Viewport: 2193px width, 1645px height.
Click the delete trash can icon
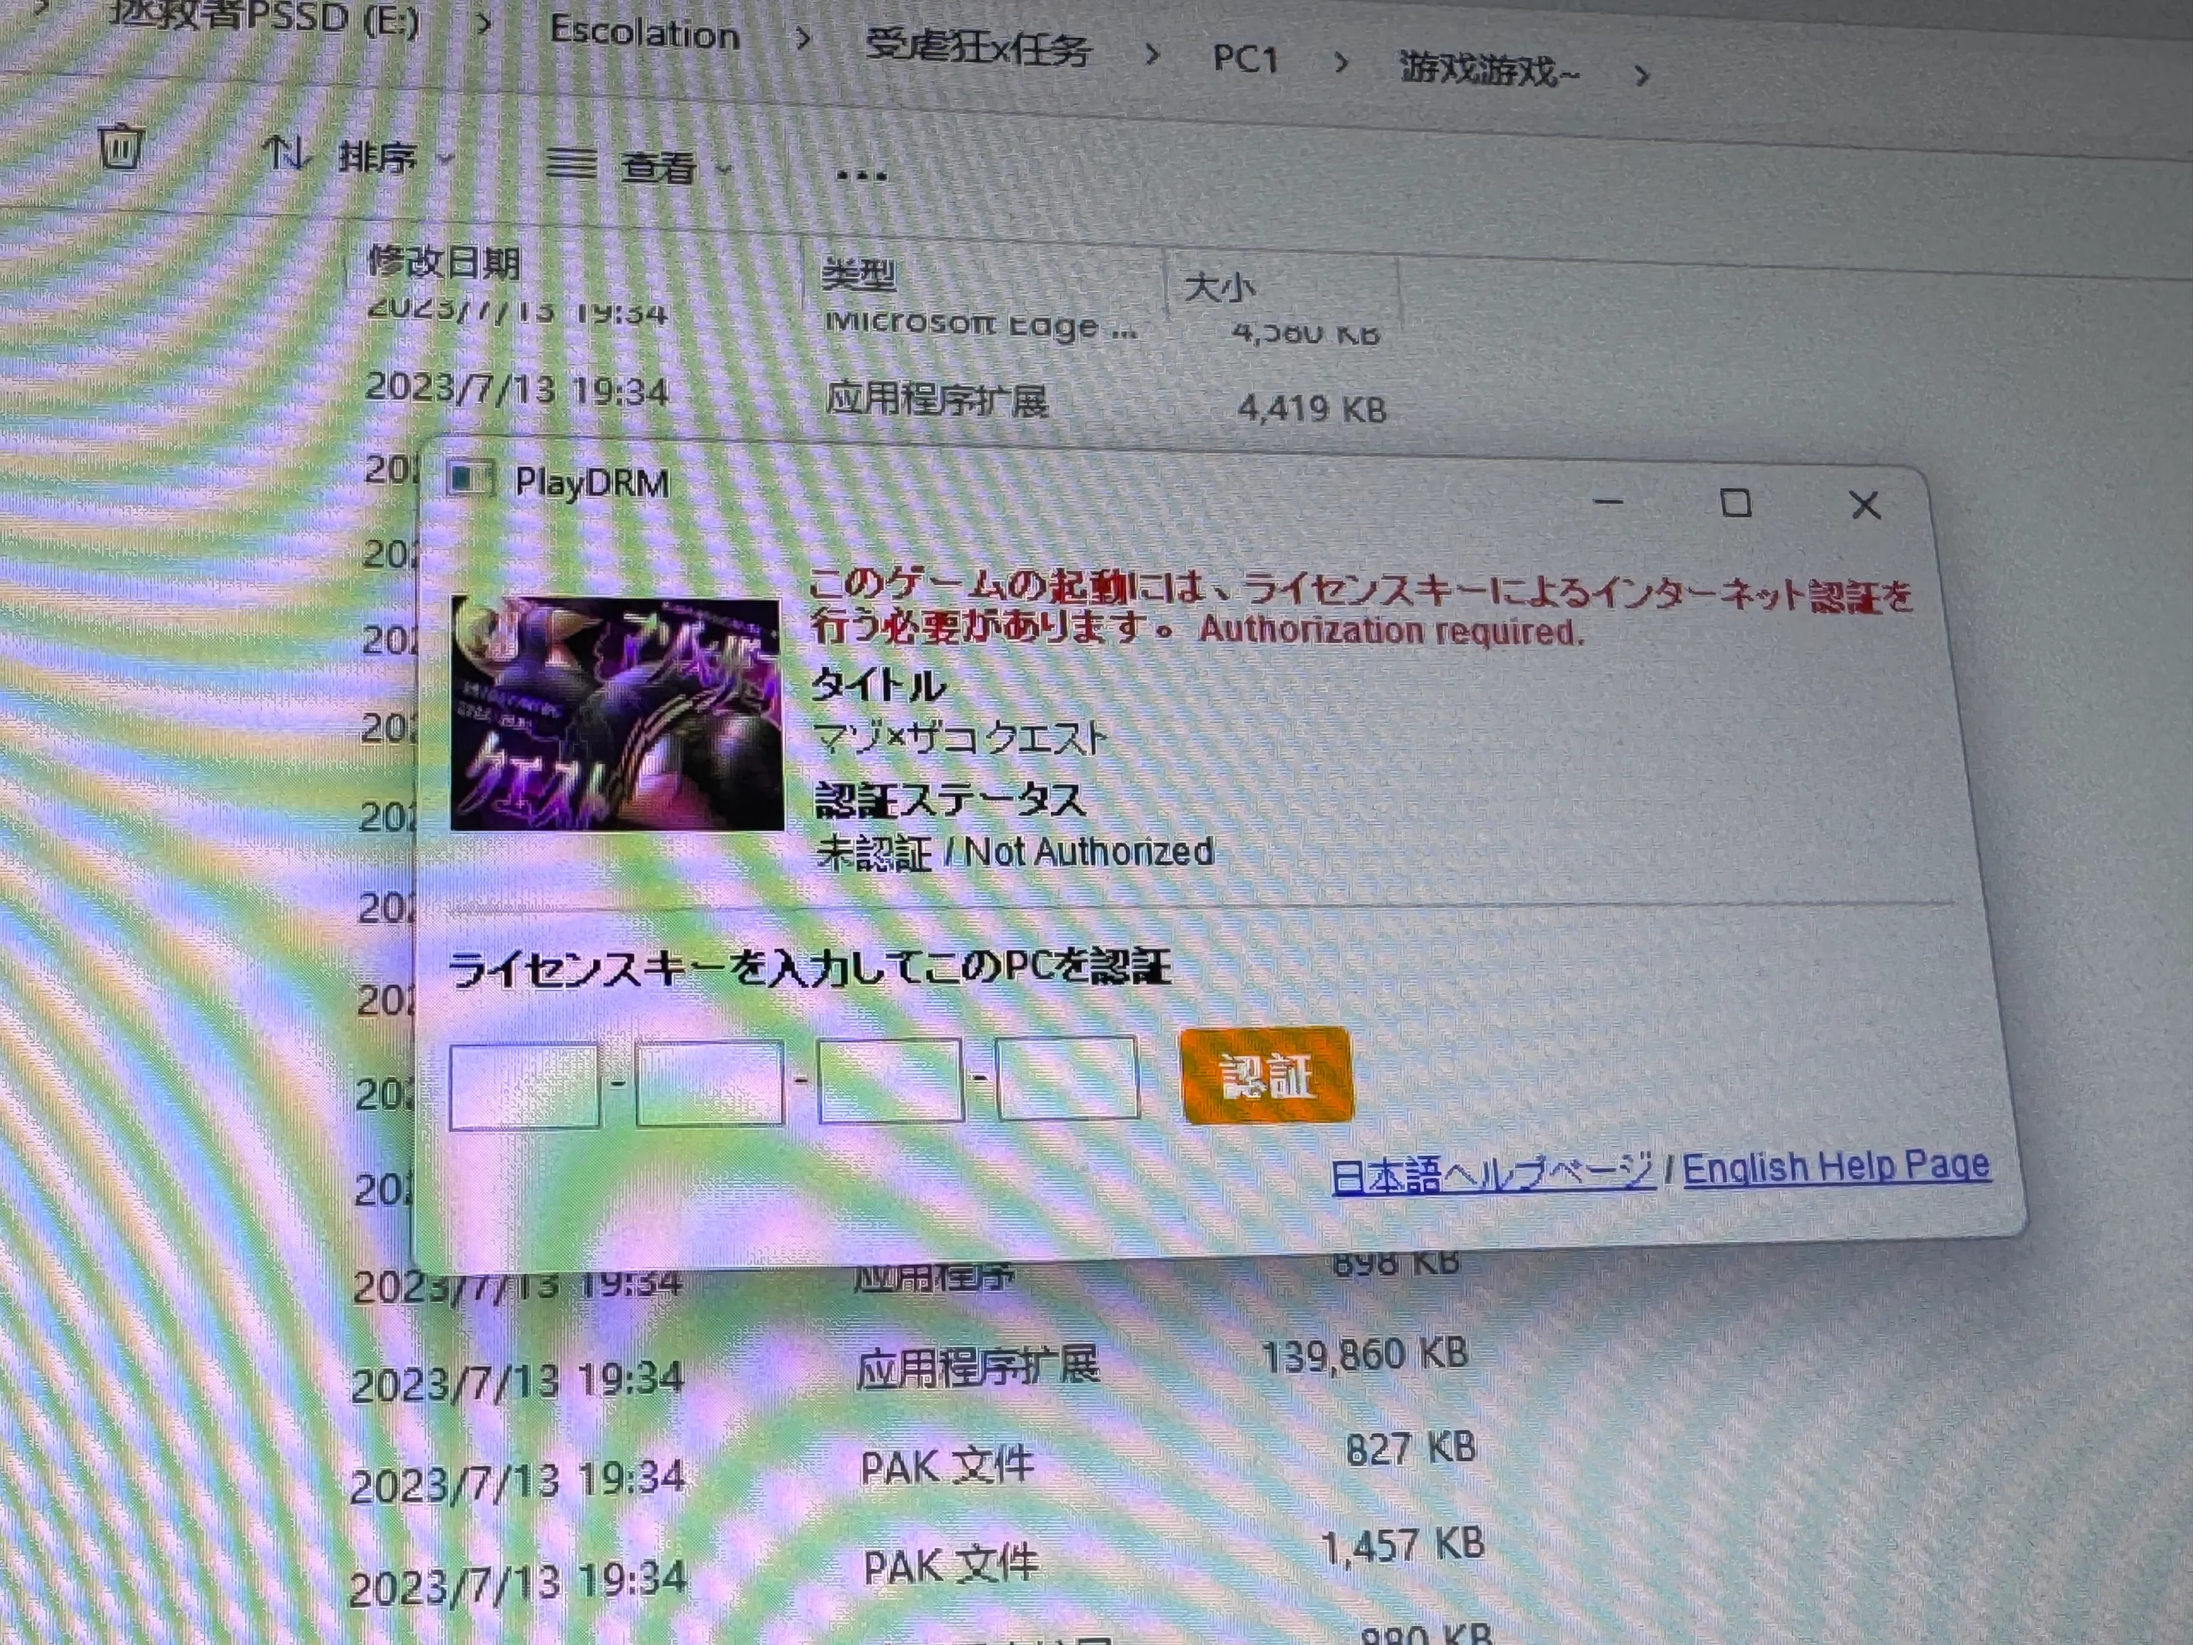[121, 147]
